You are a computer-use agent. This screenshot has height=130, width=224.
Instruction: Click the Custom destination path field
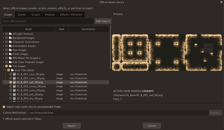(118, 113)
